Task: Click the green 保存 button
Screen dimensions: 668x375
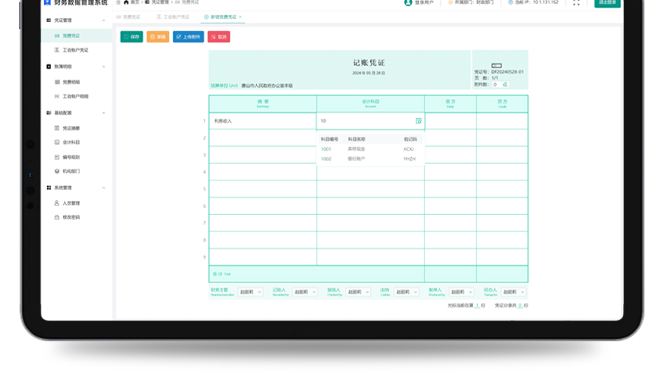Action: [131, 37]
